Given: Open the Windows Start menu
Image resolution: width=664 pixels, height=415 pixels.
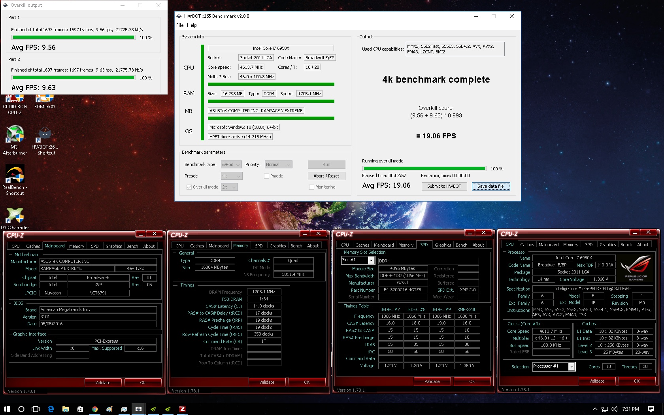Looking at the screenshot, I should point(7,409).
